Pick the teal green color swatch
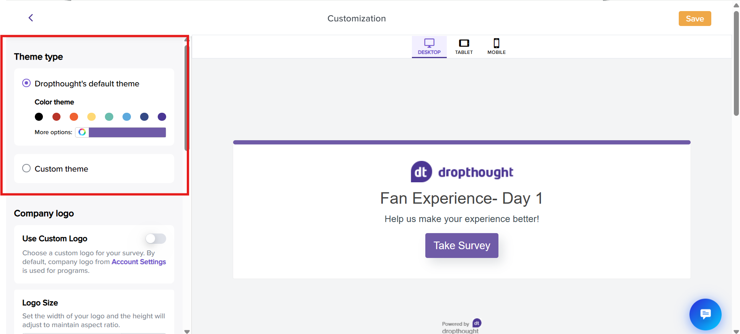Image resolution: width=740 pixels, height=334 pixels. click(109, 117)
